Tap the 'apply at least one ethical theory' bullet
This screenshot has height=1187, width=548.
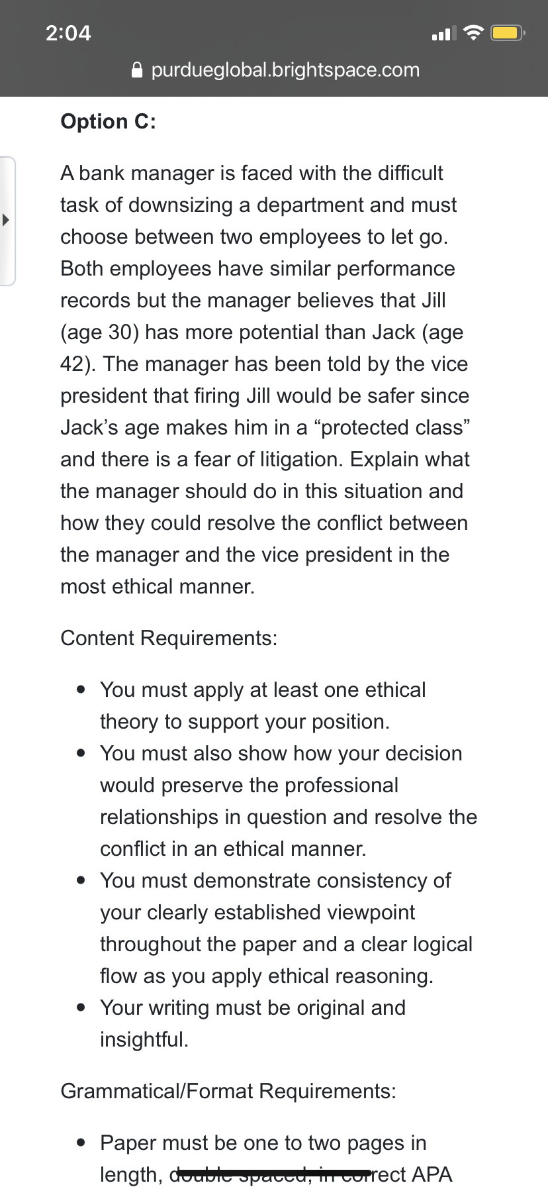263,705
